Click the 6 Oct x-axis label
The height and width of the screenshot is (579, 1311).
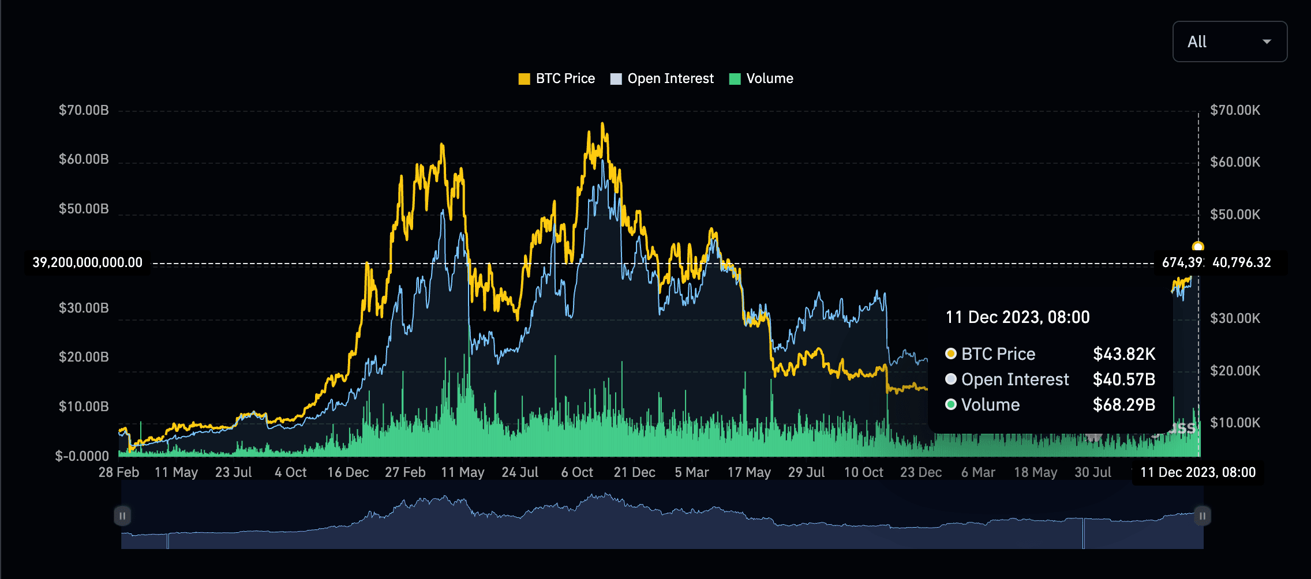coord(577,472)
